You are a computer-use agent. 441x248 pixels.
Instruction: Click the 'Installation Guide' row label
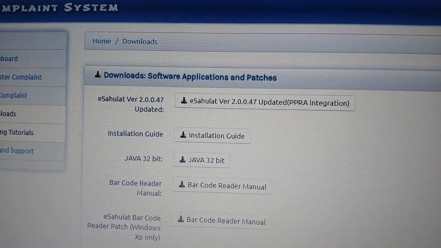coord(135,134)
